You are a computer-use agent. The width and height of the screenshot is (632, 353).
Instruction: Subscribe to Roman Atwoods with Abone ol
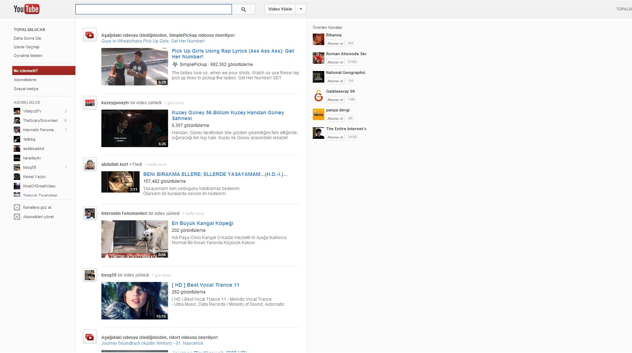click(335, 62)
